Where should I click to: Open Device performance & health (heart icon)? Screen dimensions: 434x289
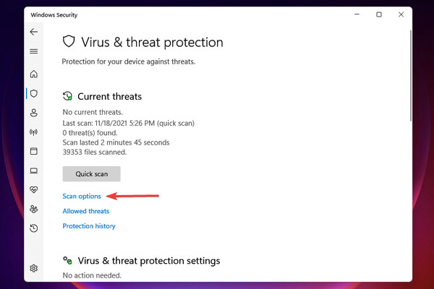click(x=34, y=190)
